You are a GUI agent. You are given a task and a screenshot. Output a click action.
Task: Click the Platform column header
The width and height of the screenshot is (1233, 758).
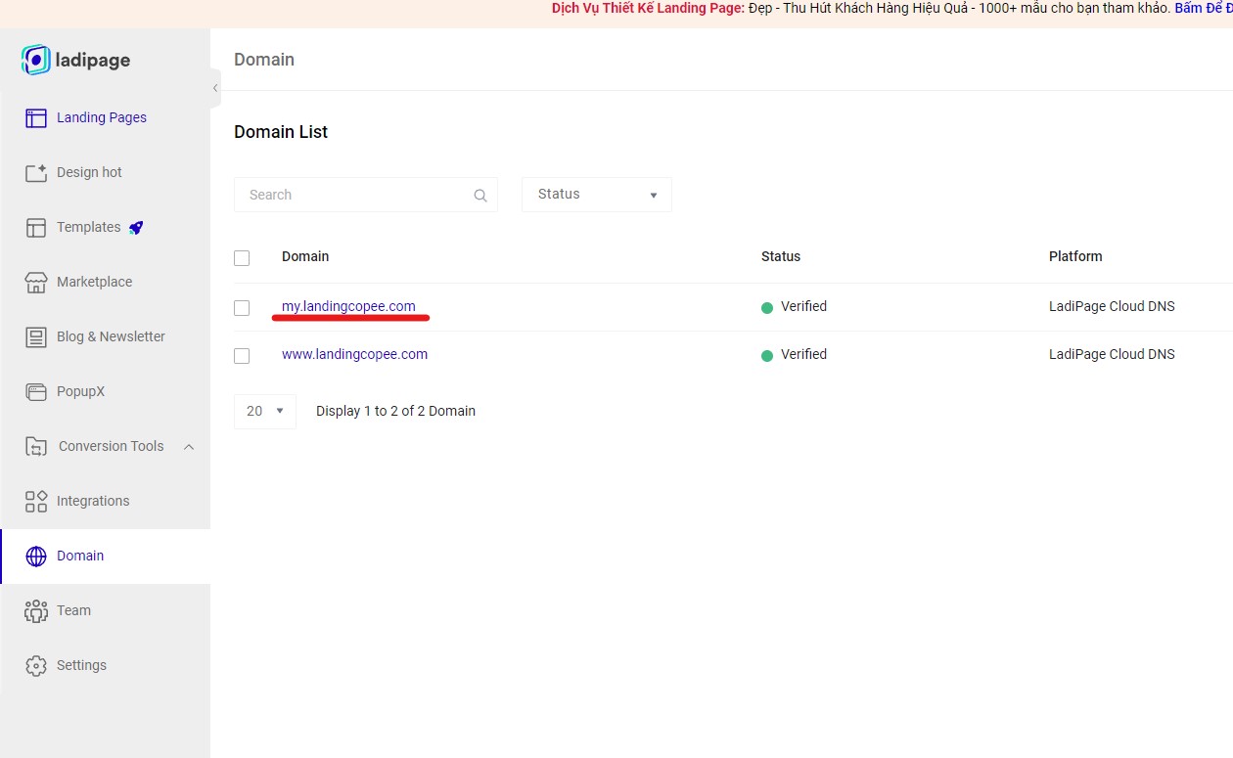click(1075, 256)
